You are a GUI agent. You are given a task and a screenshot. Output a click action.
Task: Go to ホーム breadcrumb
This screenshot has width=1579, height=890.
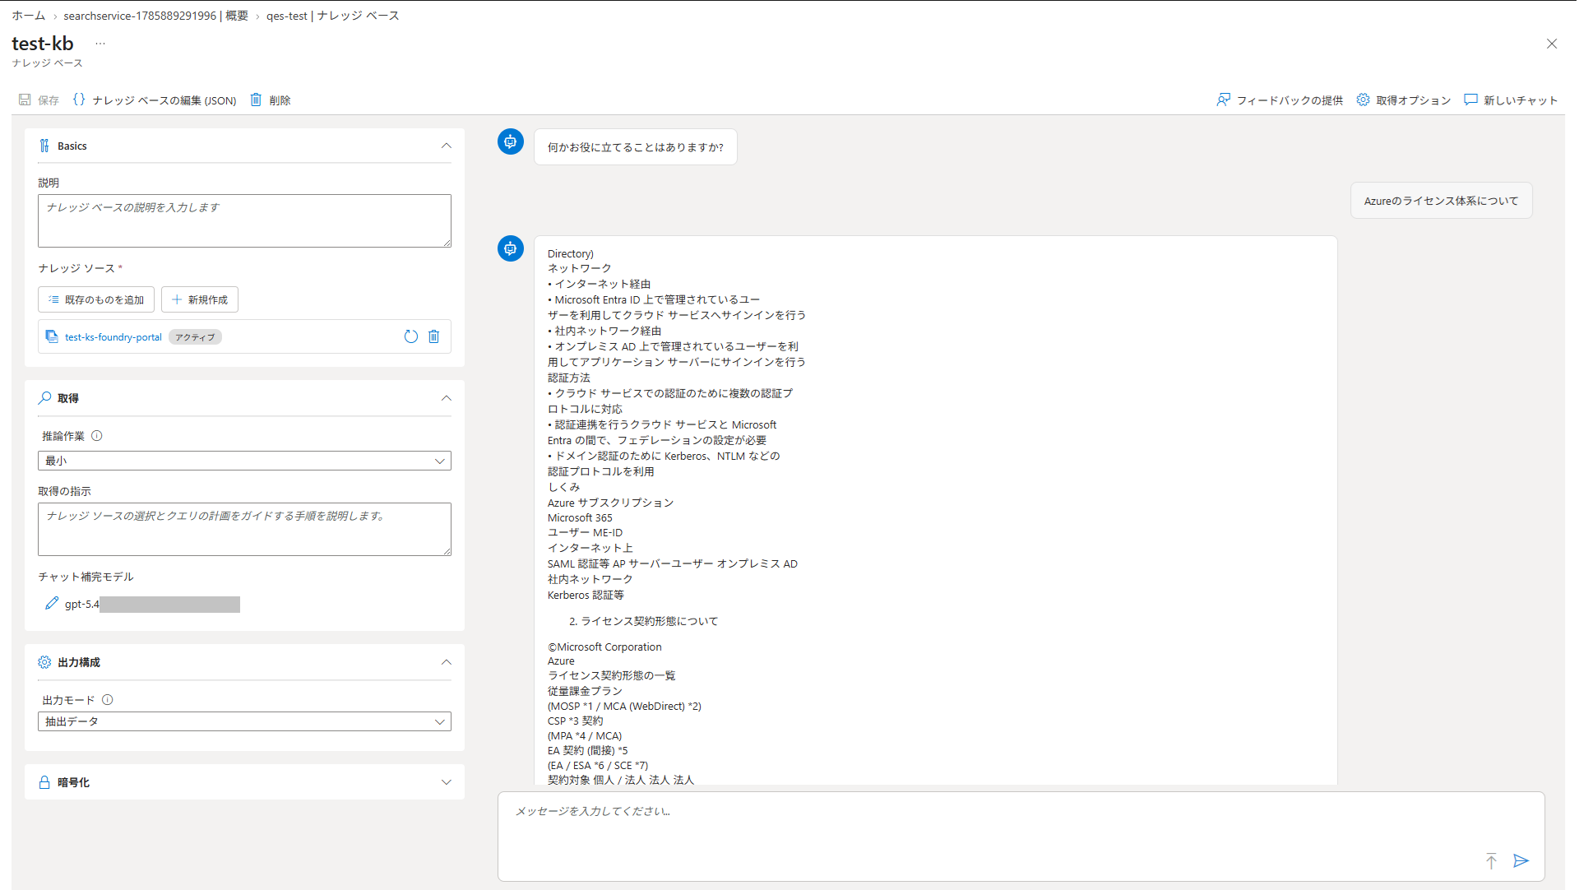(x=29, y=16)
